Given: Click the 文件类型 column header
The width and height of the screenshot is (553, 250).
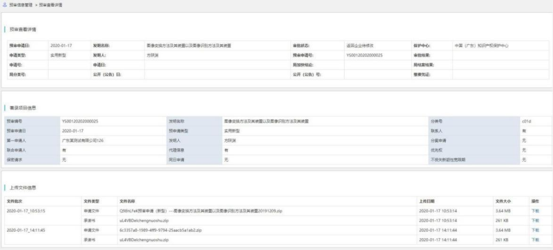Looking at the screenshot, I should point(91,201).
